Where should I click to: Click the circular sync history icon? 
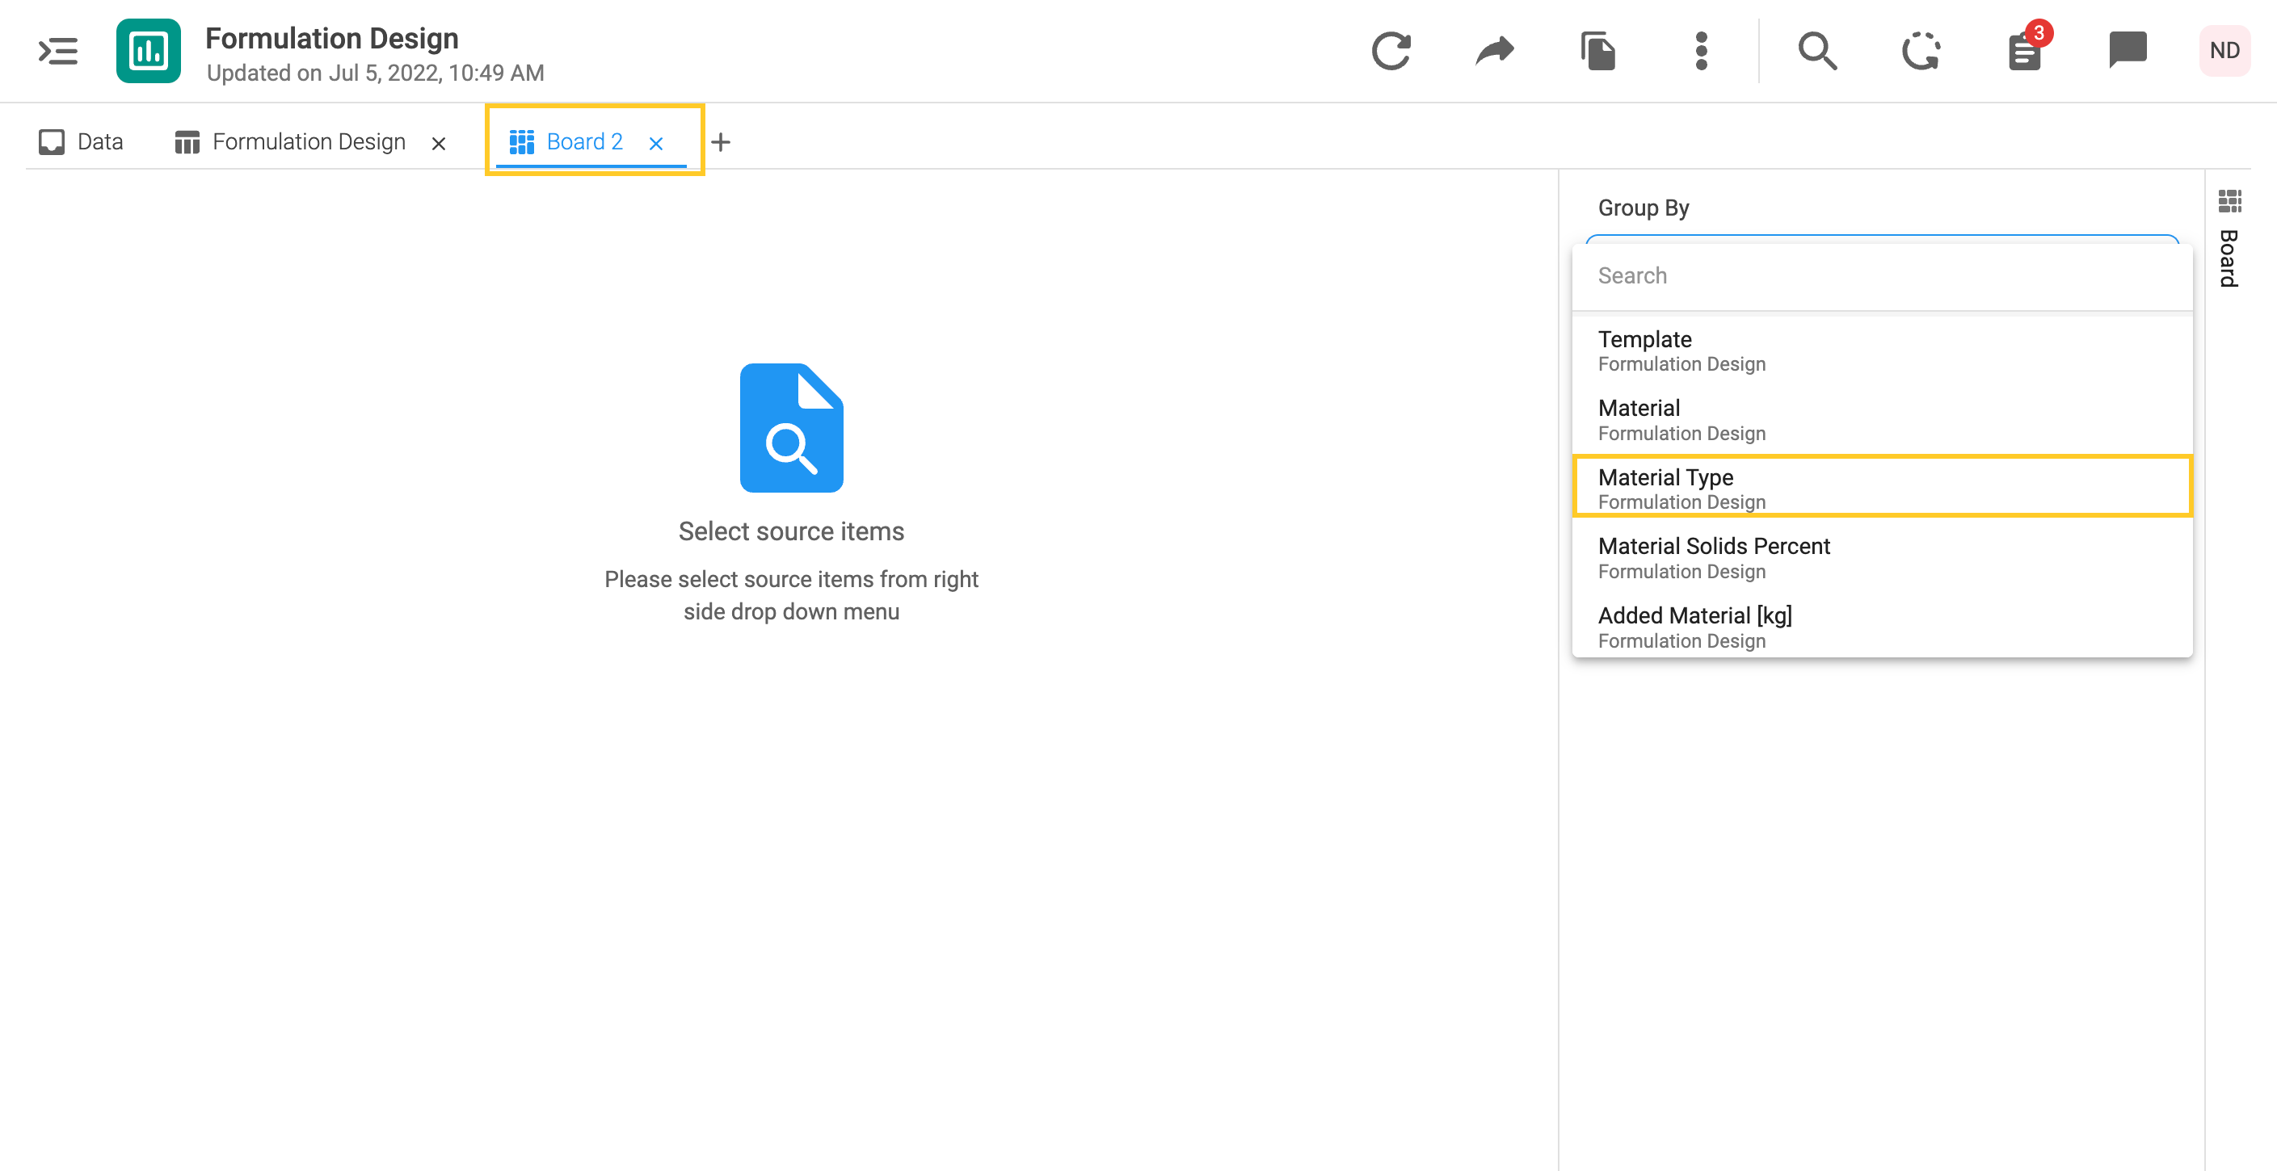pyautogui.click(x=1921, y=50)
